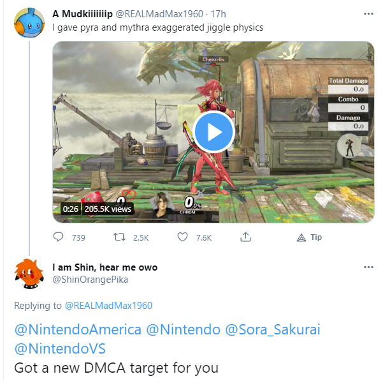Open the @ShinOrangePika handle
This screenshot has height=381, width=383.
[x=89, y=280]
